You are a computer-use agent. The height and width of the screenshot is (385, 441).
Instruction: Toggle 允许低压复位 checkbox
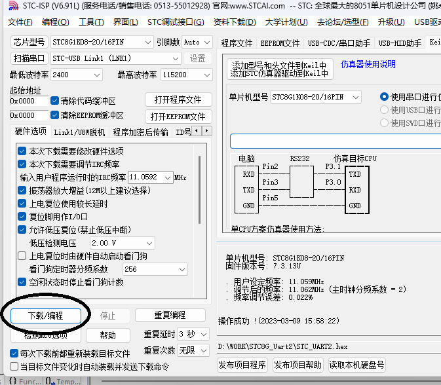(22, 230)
